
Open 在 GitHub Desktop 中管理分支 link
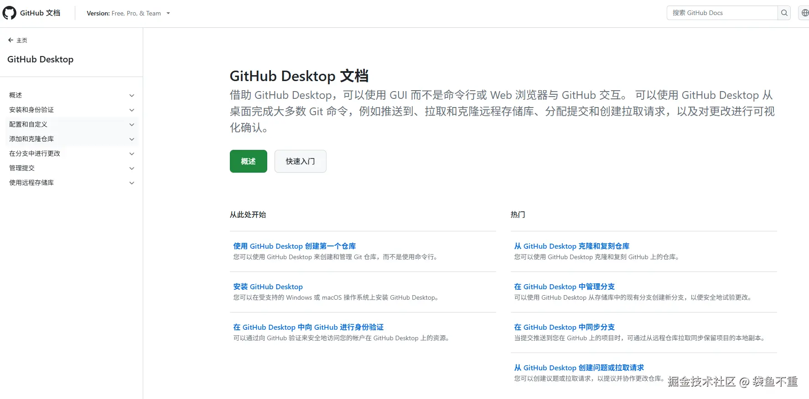click(x=565, y=286)
